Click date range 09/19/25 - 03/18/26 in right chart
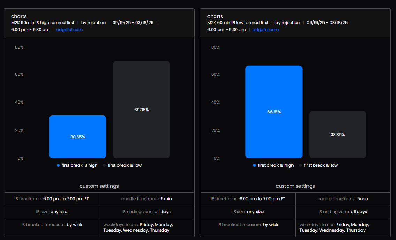Screen dimensions: 396x240 pyautogui.click(x=327, y=22)
